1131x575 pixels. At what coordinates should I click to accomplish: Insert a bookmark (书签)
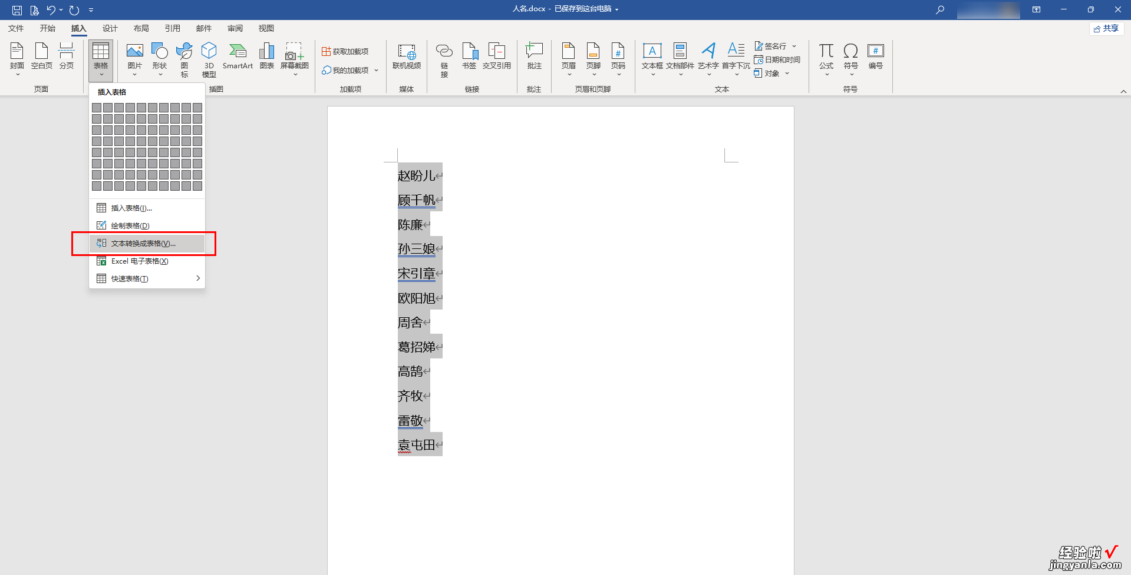469,56
